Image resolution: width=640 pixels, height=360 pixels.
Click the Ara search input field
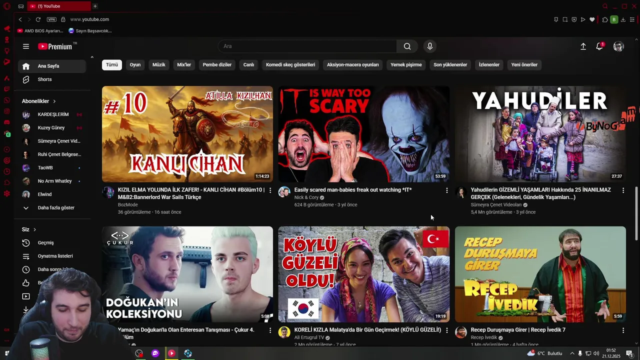click(x=307, y=46)
